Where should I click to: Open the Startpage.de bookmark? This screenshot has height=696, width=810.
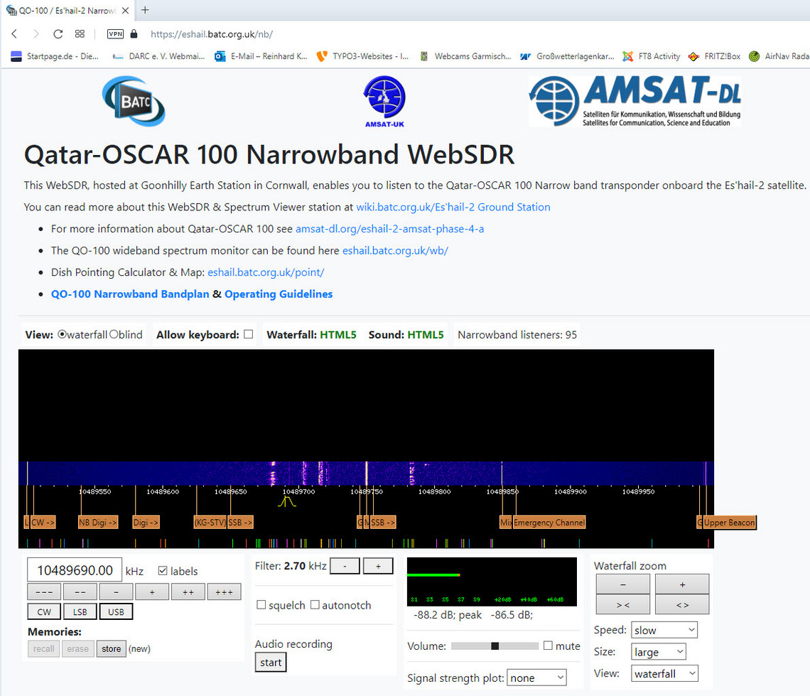tap(55, 56)
